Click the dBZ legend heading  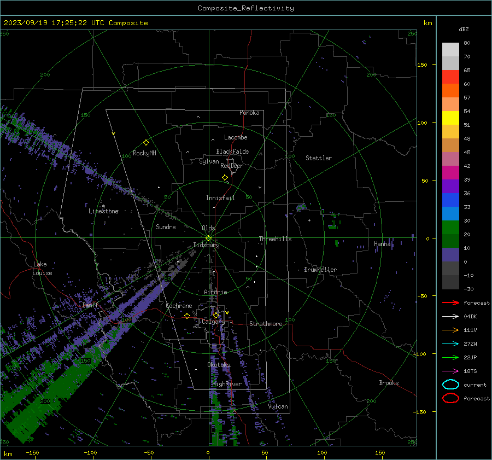click(464, 29)
